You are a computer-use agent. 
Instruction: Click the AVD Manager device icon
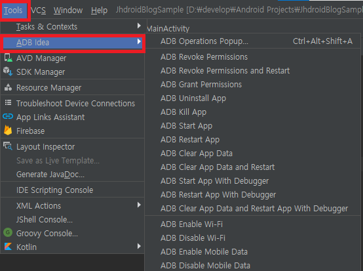pyautogui.click(x=8, y=58)
